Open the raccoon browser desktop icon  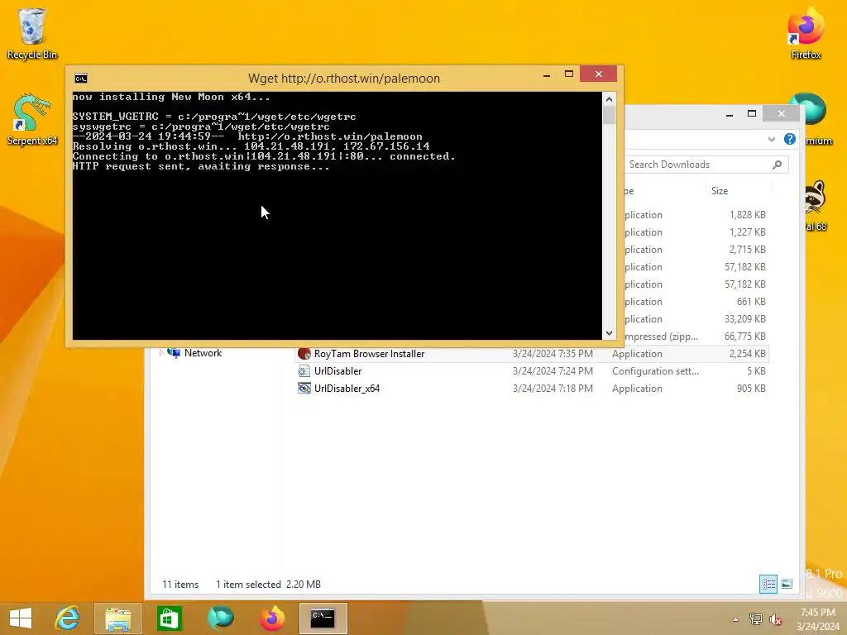pos(816,205)
